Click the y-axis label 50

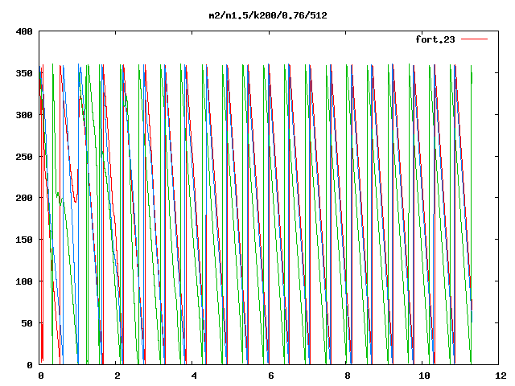27,323
